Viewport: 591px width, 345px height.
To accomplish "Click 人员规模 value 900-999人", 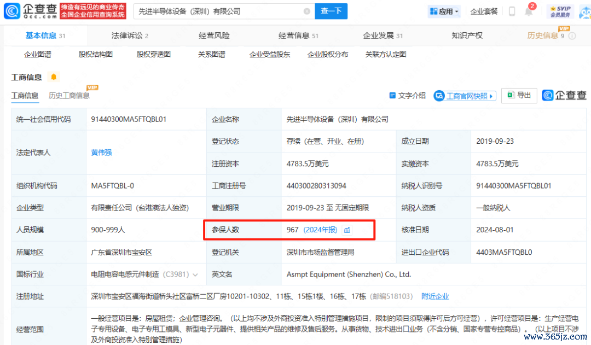I will pyautogui.click(x=108, y=230).
